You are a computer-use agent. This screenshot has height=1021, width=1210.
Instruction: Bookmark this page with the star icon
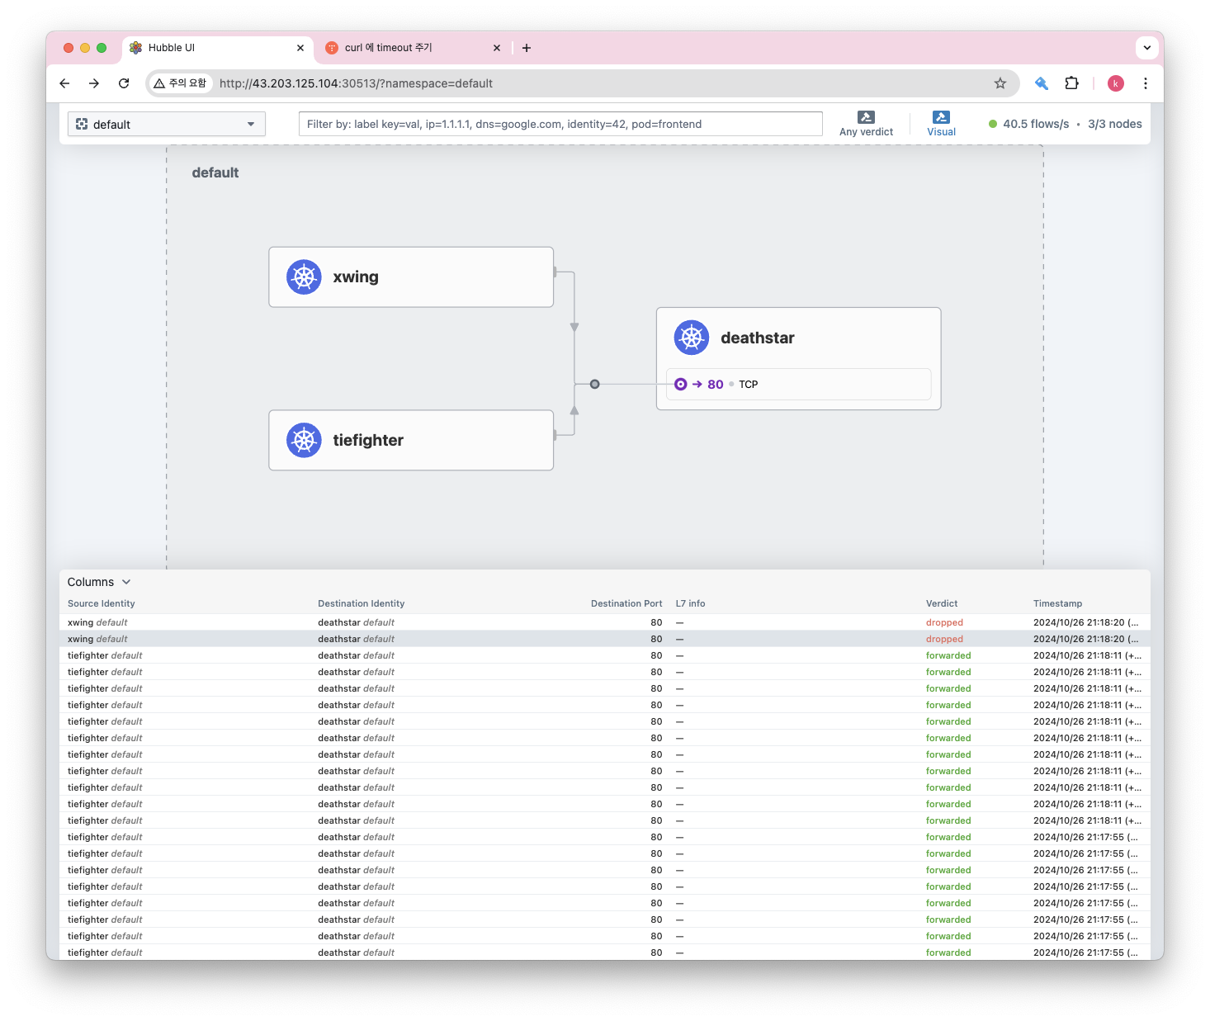point(1000,83)
